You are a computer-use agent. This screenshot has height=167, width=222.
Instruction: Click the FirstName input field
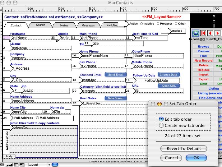(x=30, y=38)
